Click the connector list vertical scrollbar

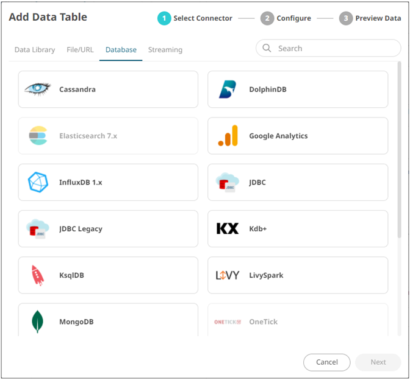(399, 150)
